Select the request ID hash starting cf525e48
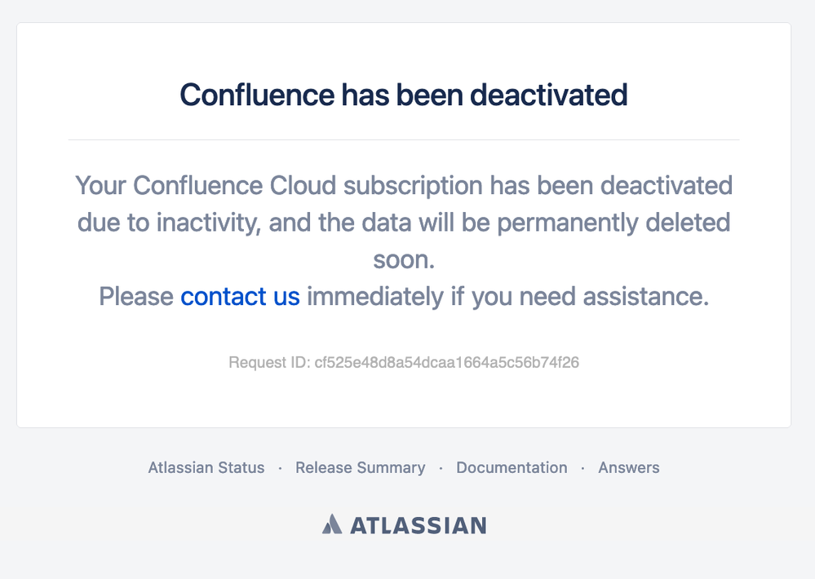This screenshot has width=815, height=579. pos(447,362)
